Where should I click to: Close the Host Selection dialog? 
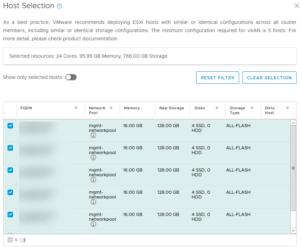(297, 6)
